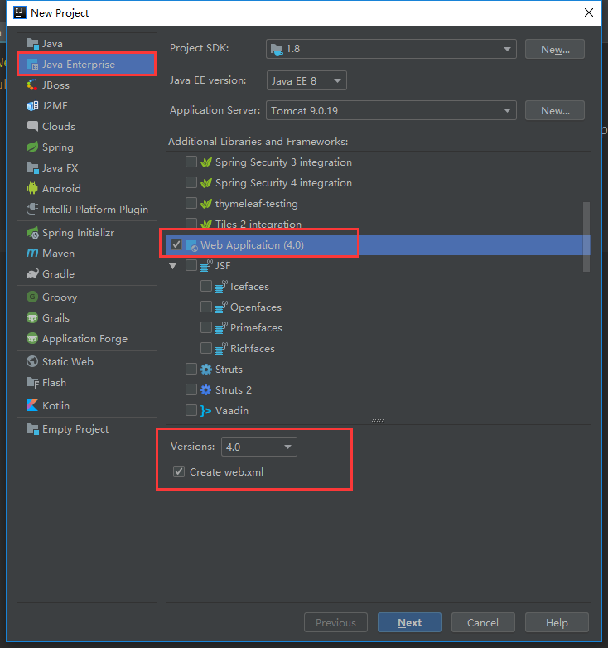Click the Gradle elephant icon
Screen dimensions: 608x648
[32, 274]
